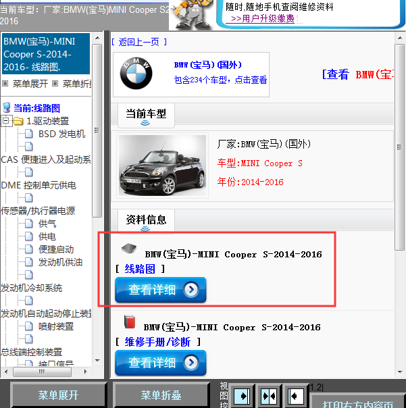
Task: Open the 维修手册/诊断 link
Action: [157, 342]
